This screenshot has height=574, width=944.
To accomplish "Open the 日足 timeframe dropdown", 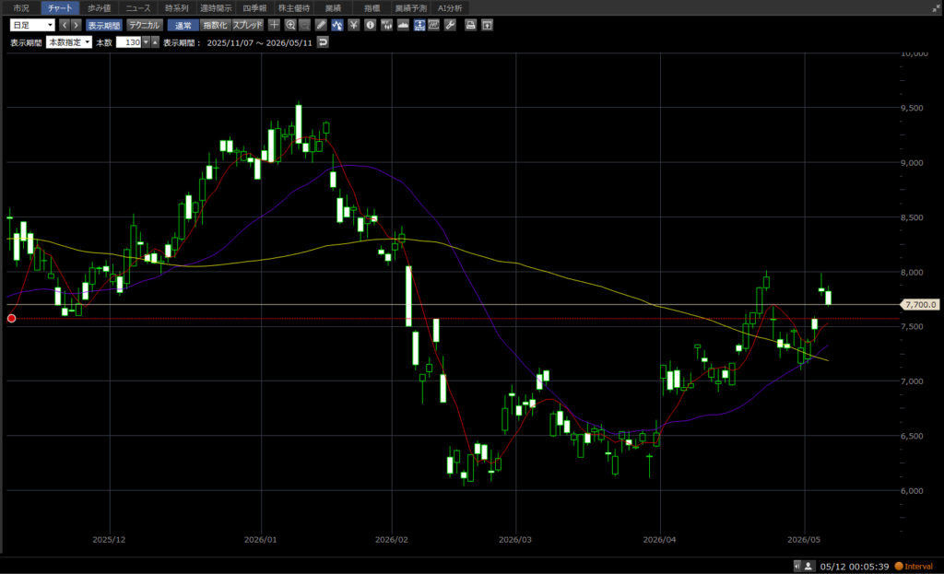I will [32, 25].
